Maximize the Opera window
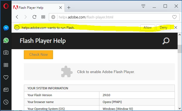 tap(165, 6)
